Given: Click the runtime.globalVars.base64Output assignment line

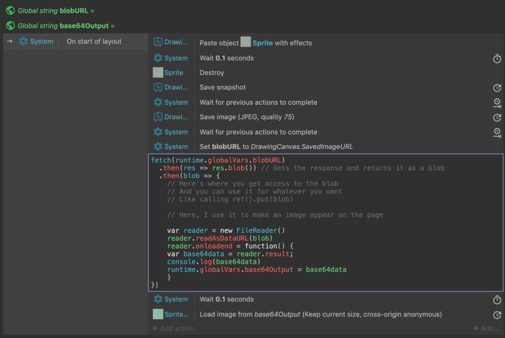Looking at the screenshot, I should tap(257, 269).
